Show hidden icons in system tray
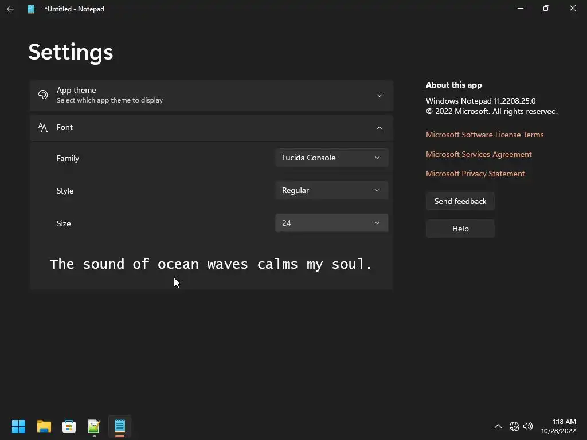Viewport: 587px width, 440px height. coord(498,426)
